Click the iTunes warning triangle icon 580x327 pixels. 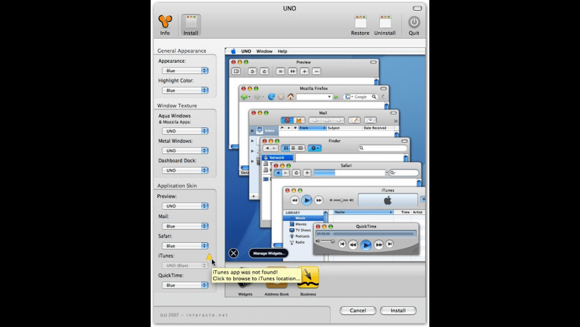click(209, 256)
